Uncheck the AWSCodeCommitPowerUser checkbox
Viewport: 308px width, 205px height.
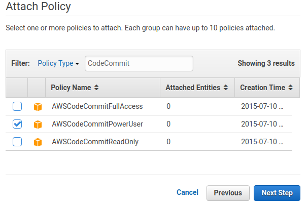[x=17, y=124]
